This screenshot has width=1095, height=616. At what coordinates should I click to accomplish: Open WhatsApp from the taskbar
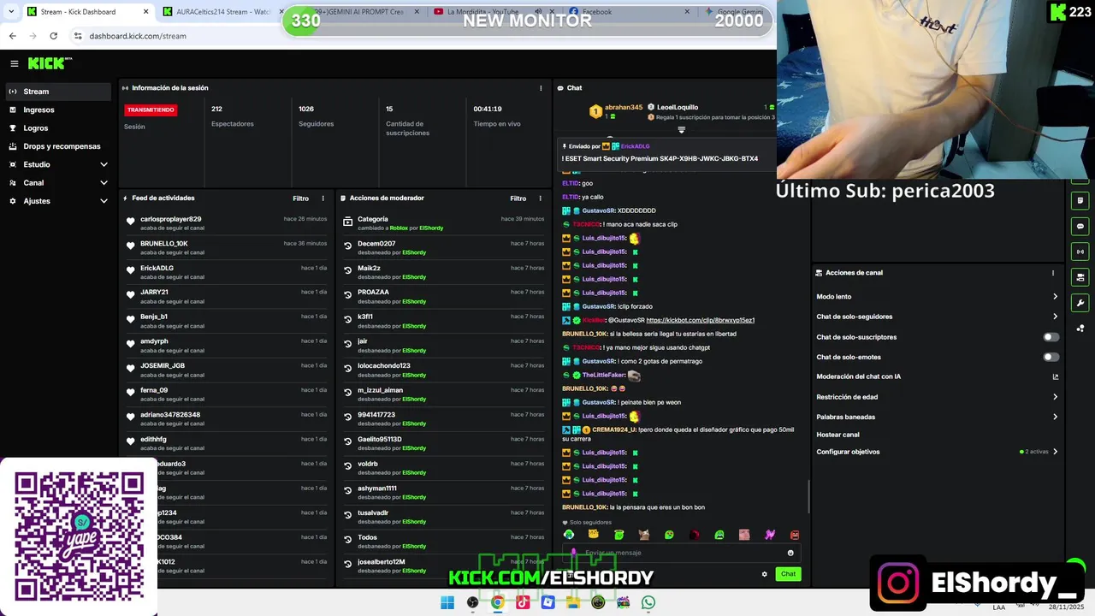[648, 602]
